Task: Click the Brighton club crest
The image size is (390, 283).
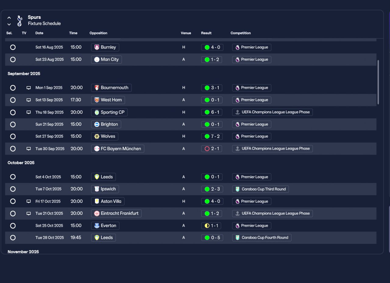Action: pyautogui.click(x=97, y=124)
